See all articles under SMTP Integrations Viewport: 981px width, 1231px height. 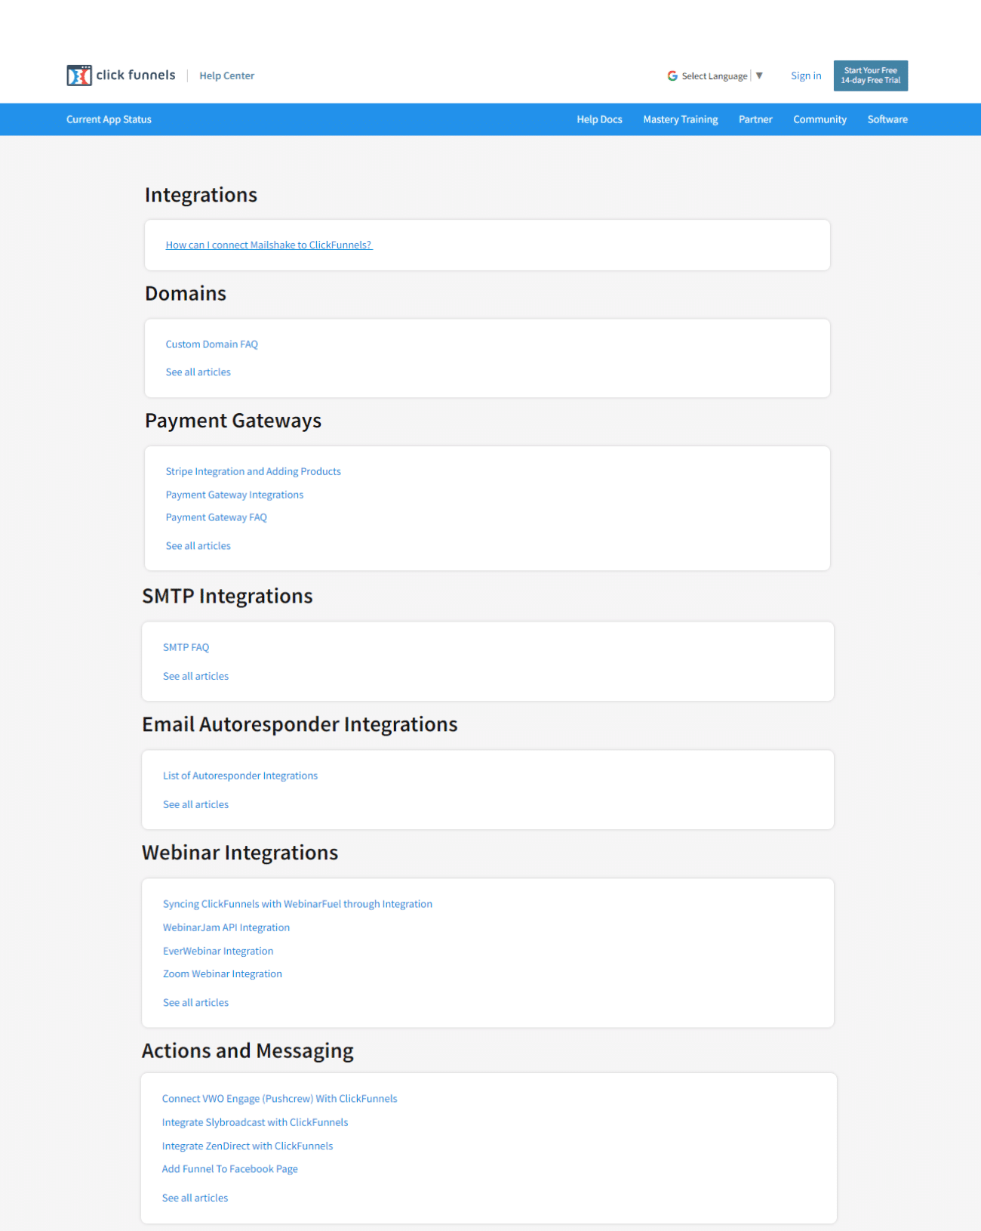pos(195,676)
